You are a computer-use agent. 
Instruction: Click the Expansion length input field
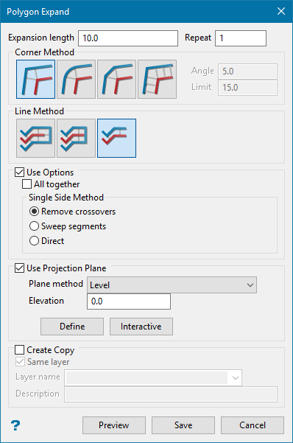pos(128,38)
